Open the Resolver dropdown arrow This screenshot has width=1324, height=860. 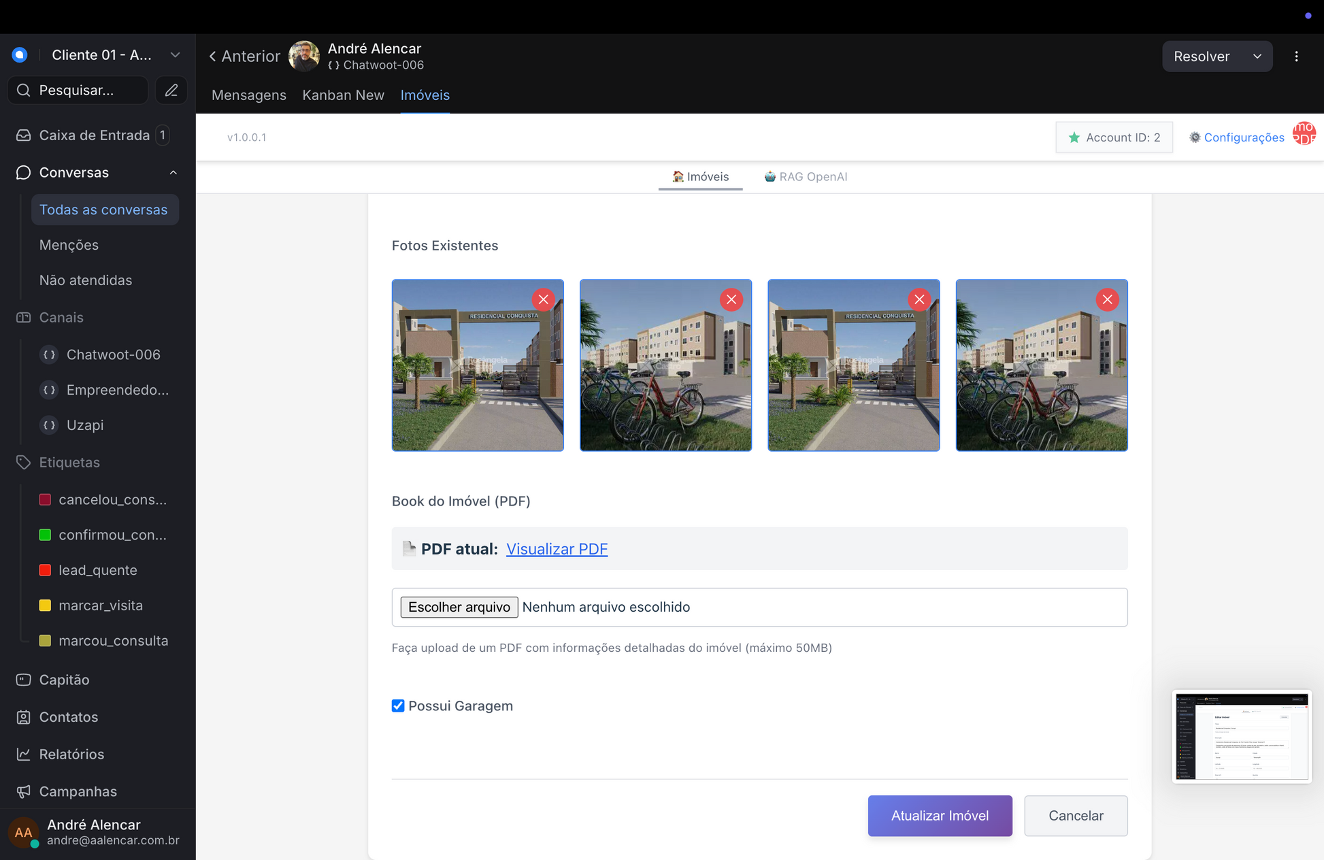click(1257, 56)
